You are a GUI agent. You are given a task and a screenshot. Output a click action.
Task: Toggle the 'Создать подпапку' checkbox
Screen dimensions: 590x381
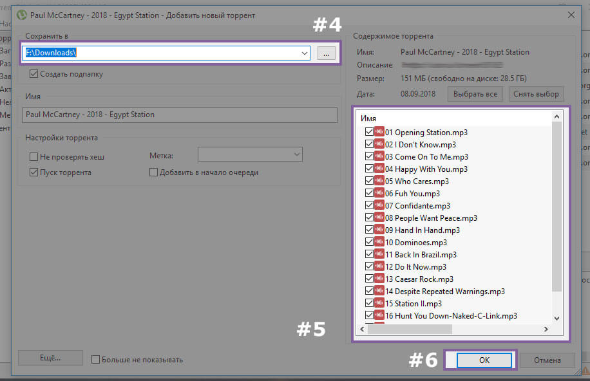point(34,74)
